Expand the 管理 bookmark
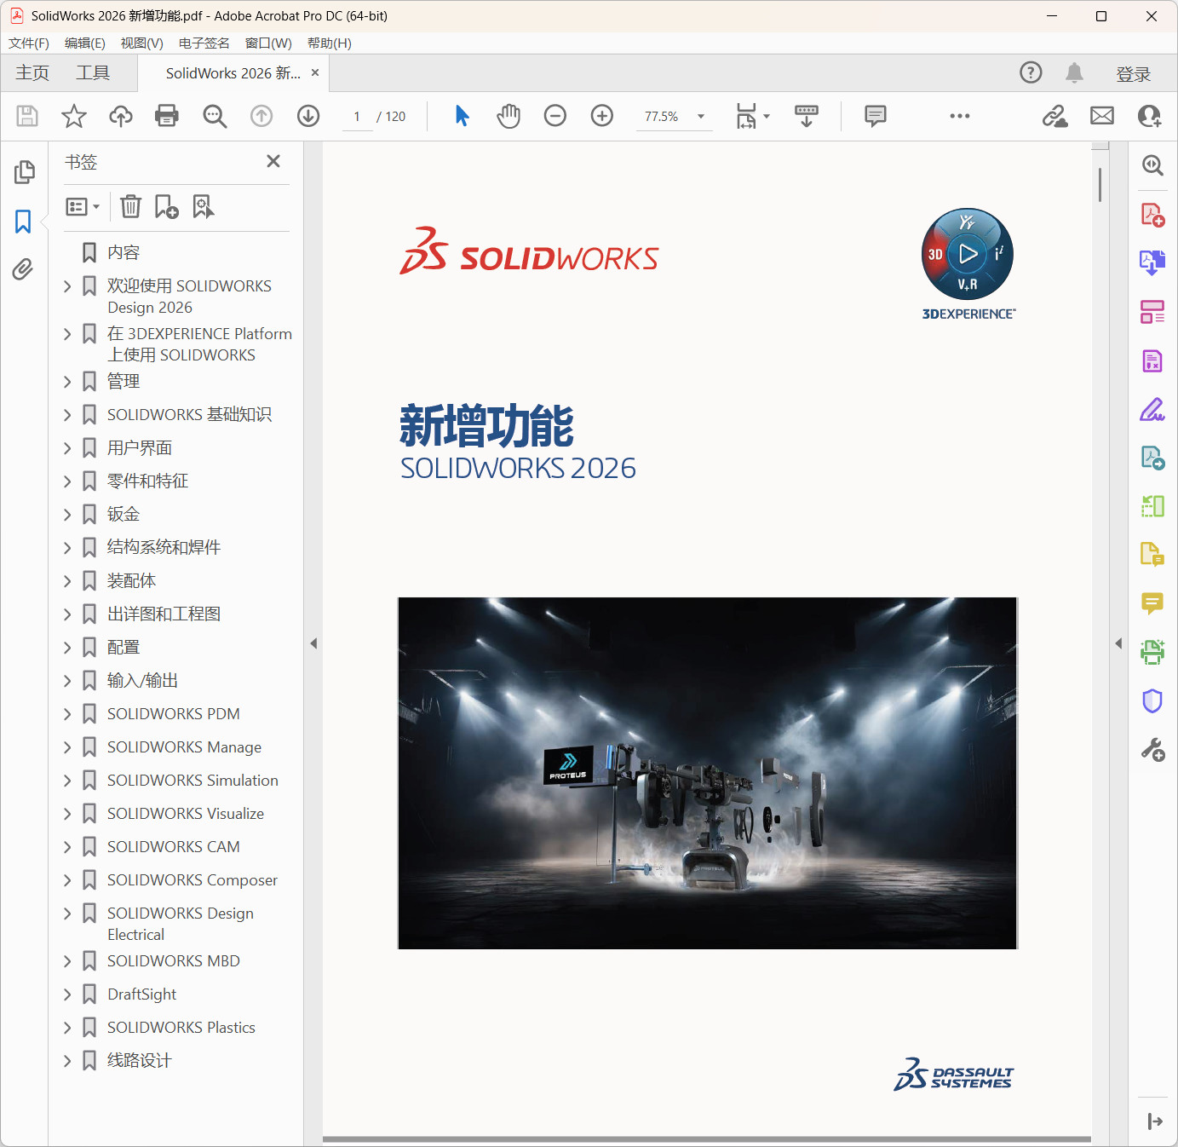The height and width of the screenshot is (1147, 1178). tap(67, 382)
